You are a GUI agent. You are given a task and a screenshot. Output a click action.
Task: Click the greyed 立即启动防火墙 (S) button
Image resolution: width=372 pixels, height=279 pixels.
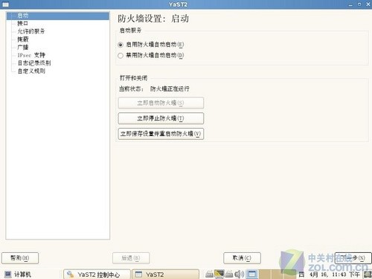coord(161,103)
